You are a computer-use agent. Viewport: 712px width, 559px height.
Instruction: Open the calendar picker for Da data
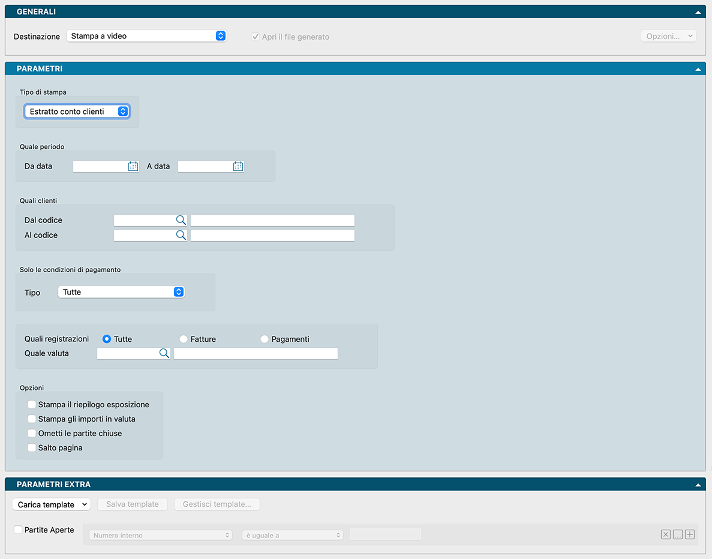click(x=133, y=167)
